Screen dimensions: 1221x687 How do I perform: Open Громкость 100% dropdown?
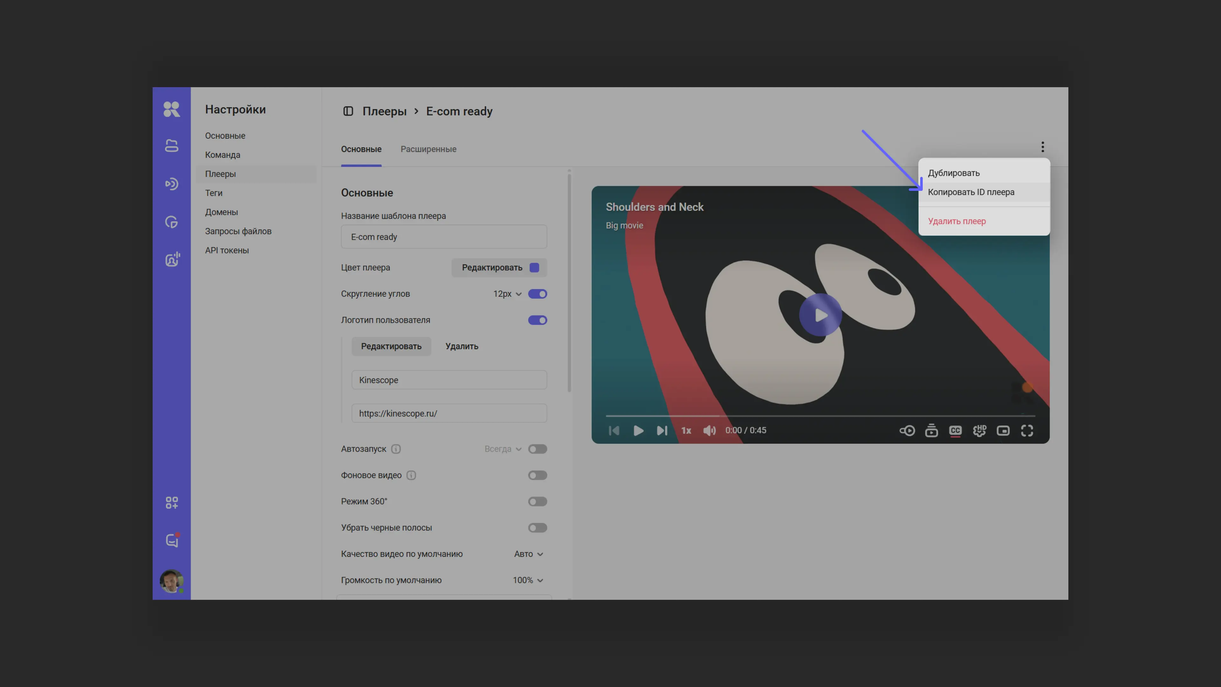click(x=528, y=580)
